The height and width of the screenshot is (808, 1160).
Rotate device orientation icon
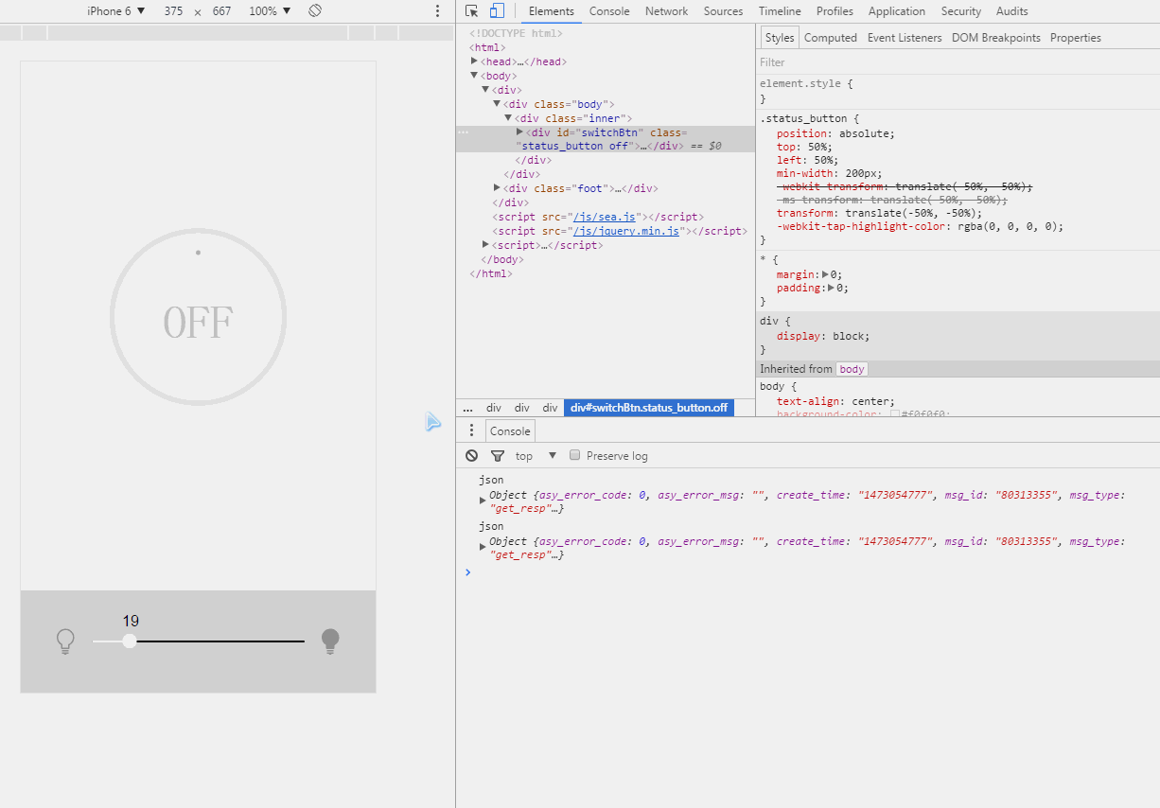click(316, 11)
